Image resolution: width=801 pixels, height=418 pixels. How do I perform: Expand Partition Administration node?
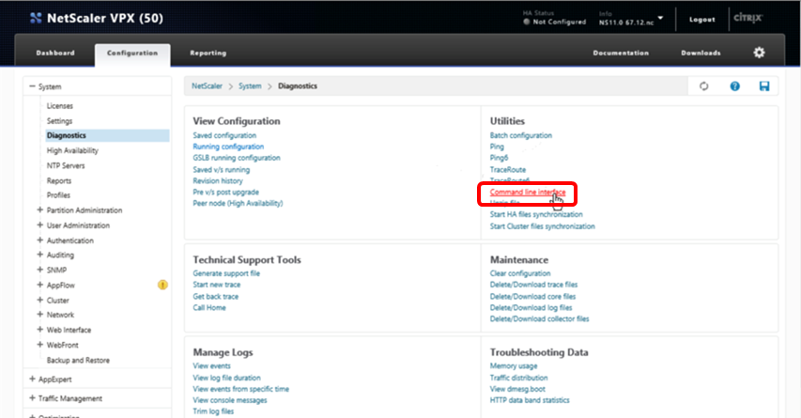coord(39,210)
